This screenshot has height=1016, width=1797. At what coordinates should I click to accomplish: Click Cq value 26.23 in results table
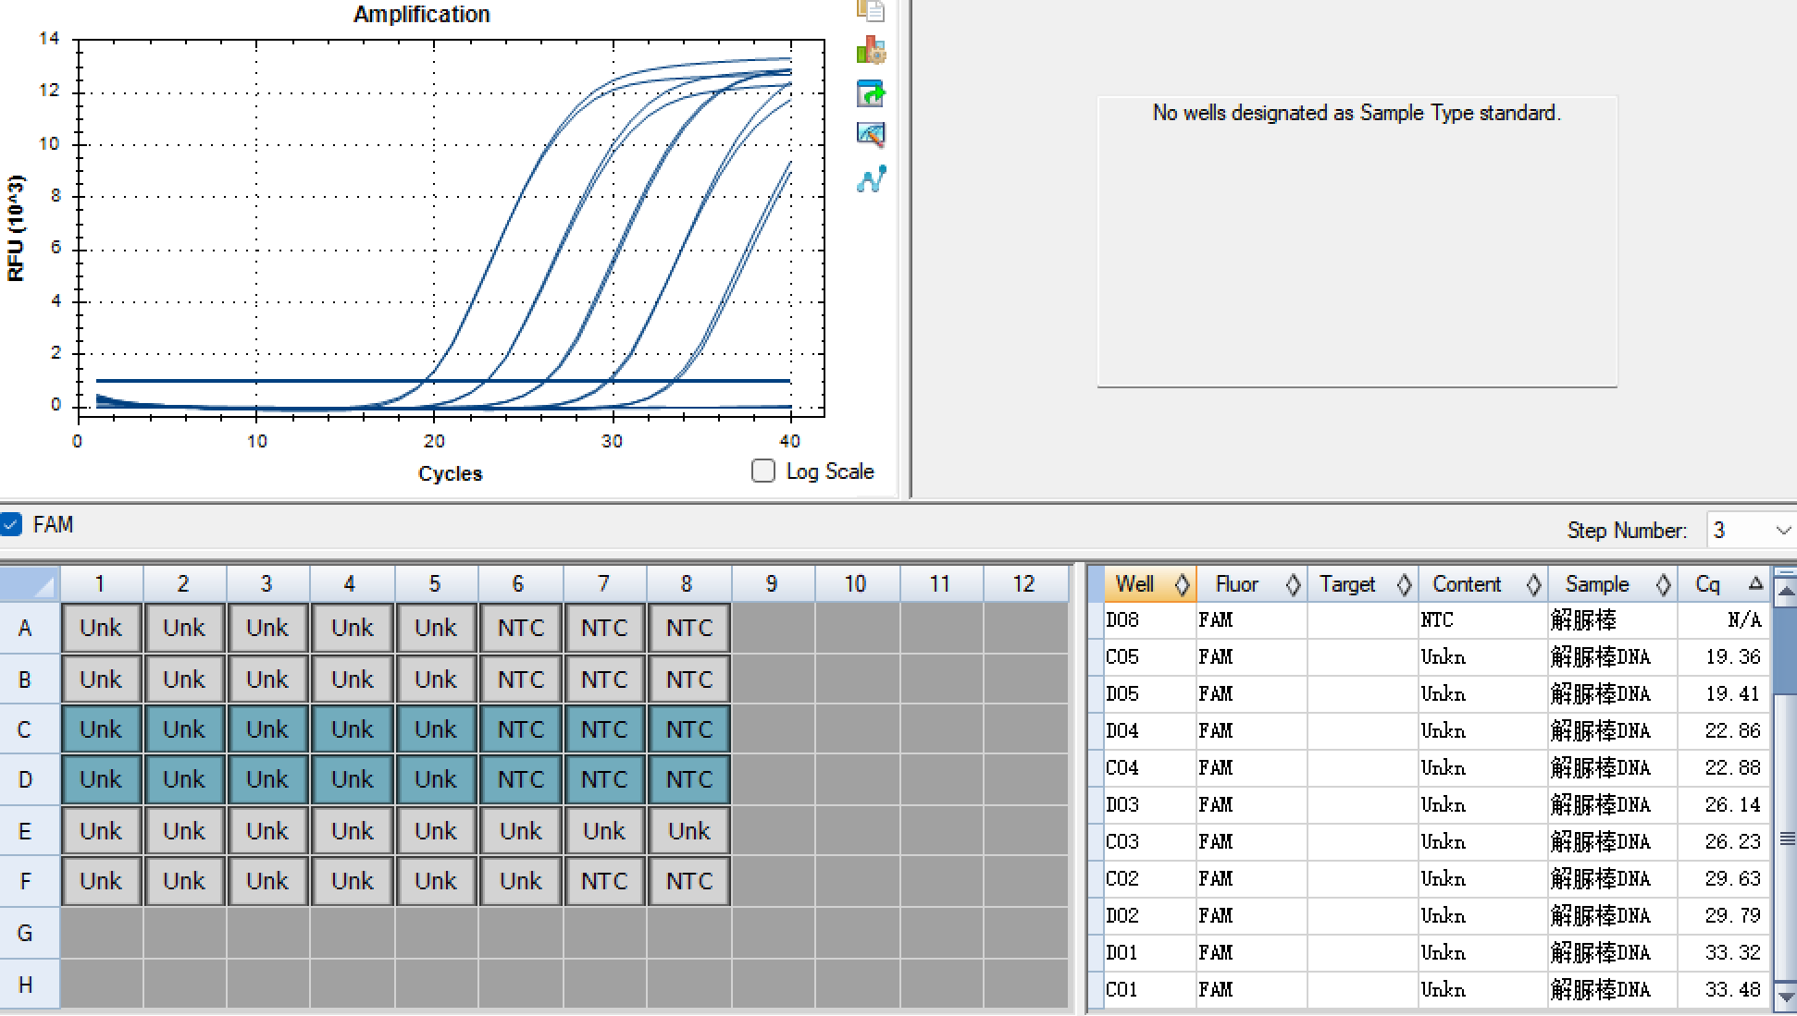tap(1724, 842)
